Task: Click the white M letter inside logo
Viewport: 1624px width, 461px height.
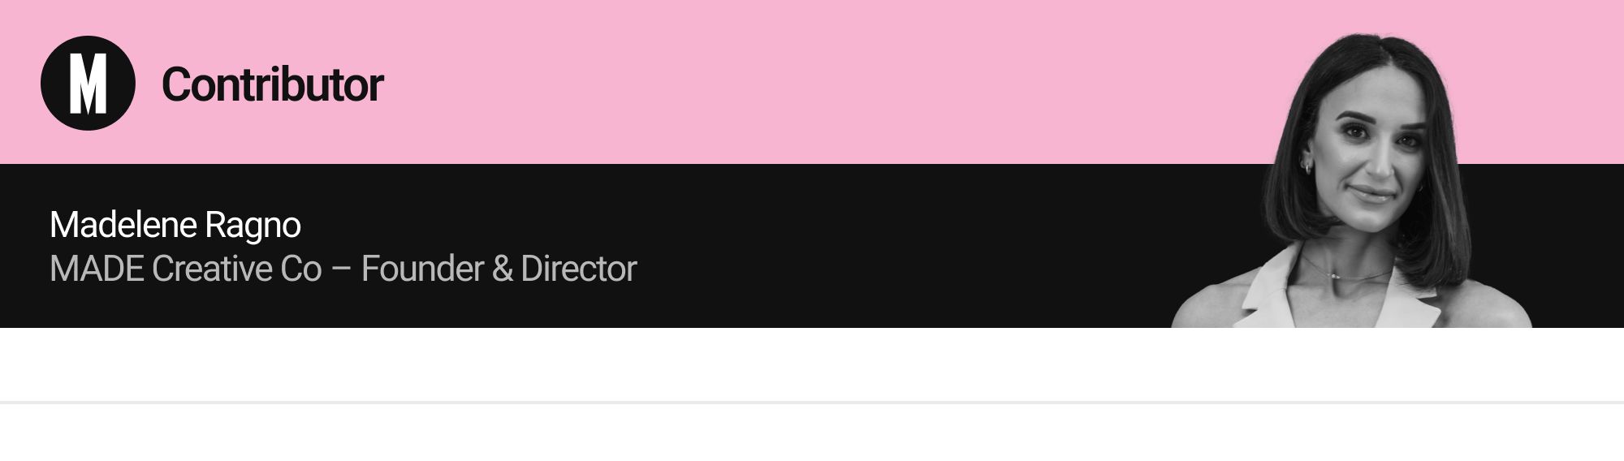Action: point(88,84)
